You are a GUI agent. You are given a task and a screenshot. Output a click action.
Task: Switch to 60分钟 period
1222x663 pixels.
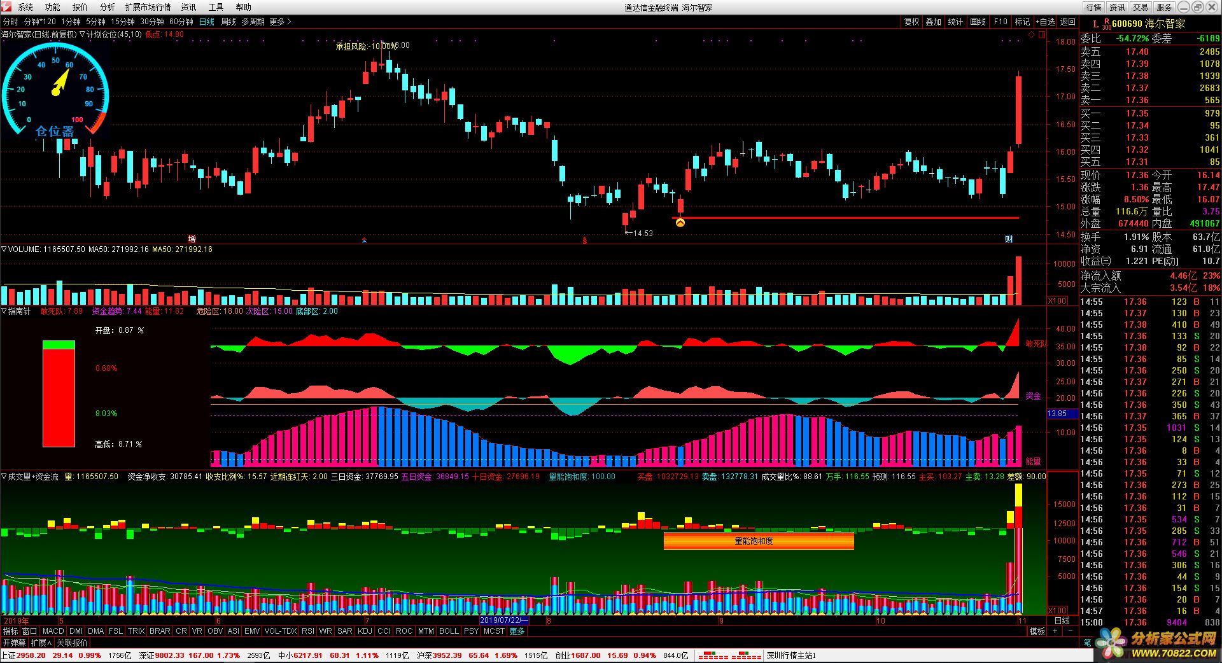tap(181, 22)
